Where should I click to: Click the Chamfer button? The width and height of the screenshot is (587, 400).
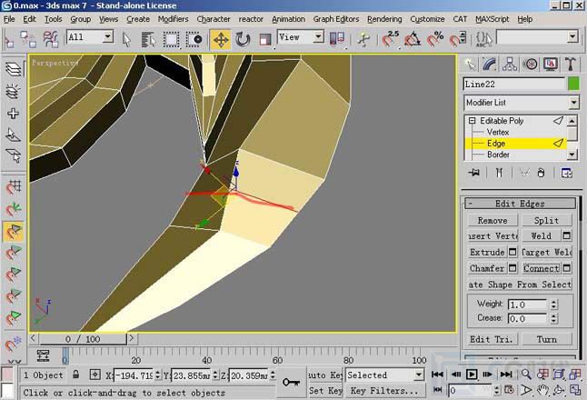tap(487, 268)
